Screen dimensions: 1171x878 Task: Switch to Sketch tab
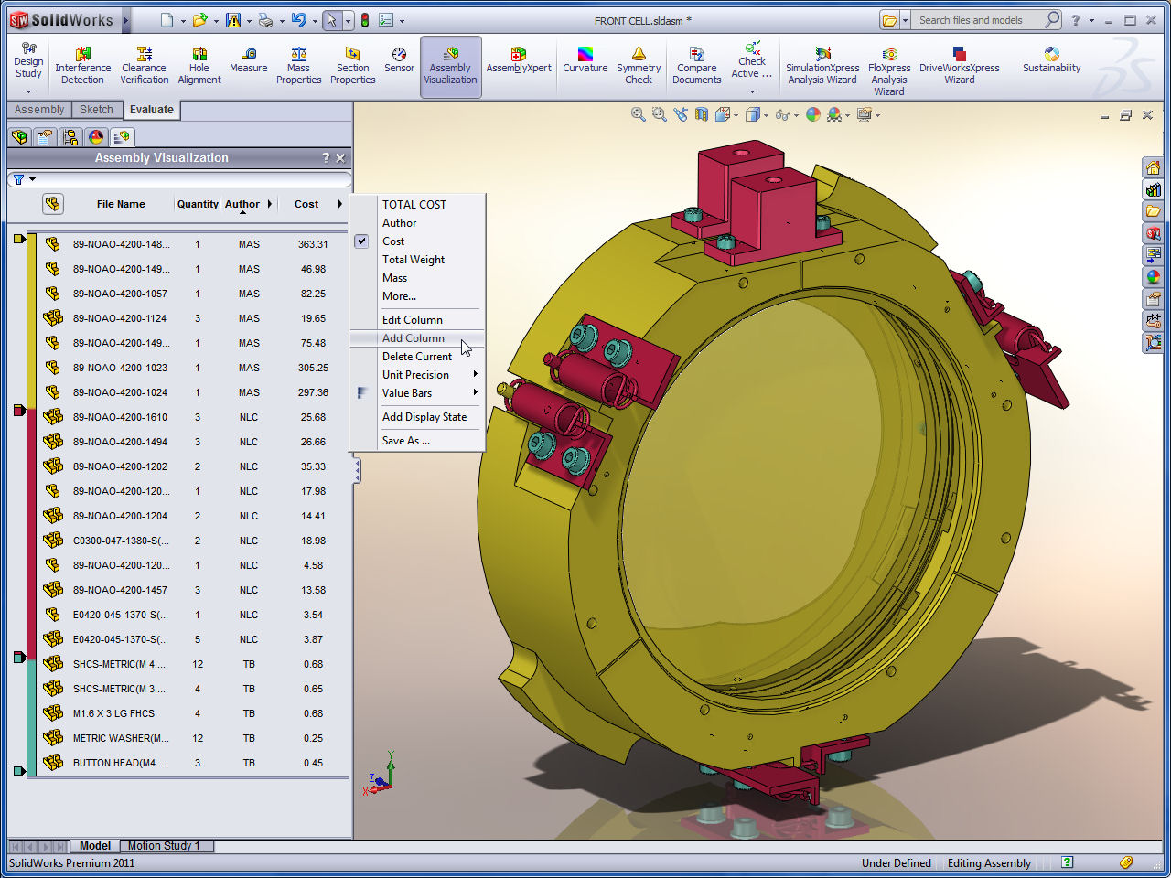coord(96,110)
